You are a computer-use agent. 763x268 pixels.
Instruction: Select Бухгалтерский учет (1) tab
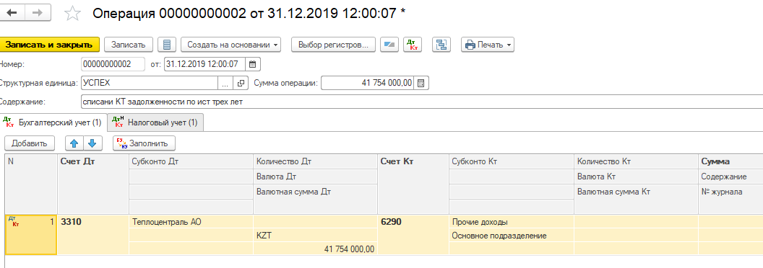pyautogui.click(x=53, y=122)
